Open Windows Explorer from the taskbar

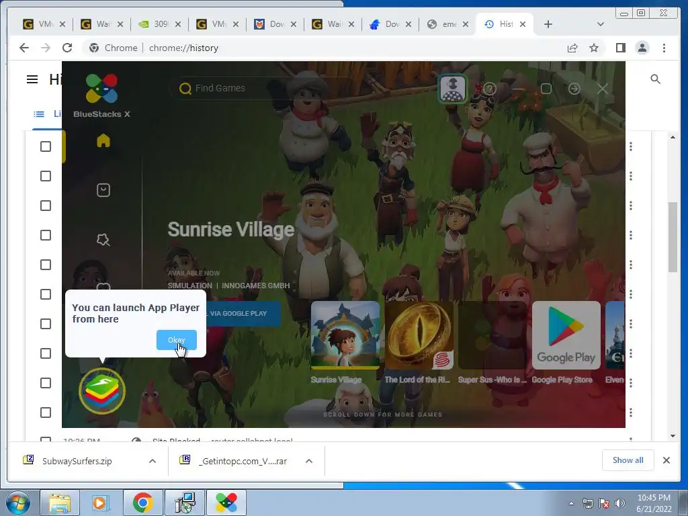tap(60, 503)
